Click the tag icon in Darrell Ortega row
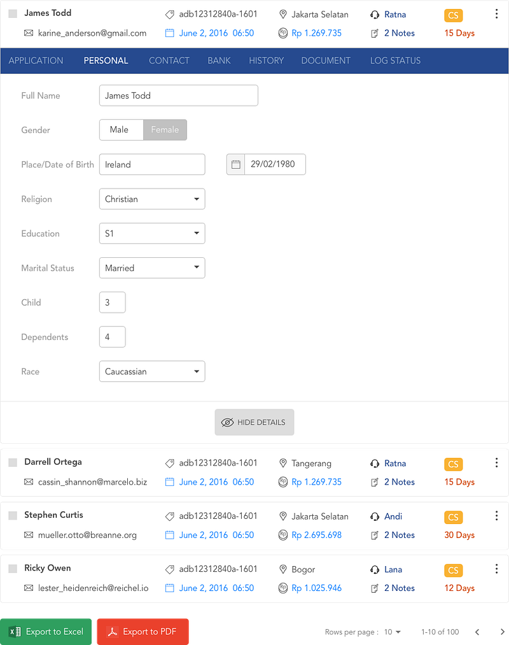Image resolution: width=509 pixels, height=645 pixels. pyautogui.click(x=169, y=464)
